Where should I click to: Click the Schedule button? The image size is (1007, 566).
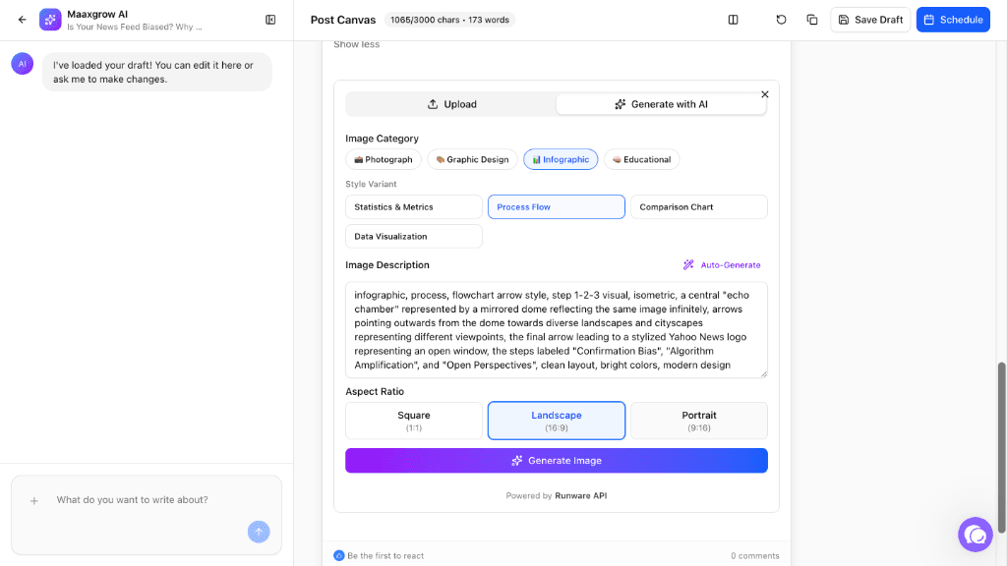click(953, 20)
